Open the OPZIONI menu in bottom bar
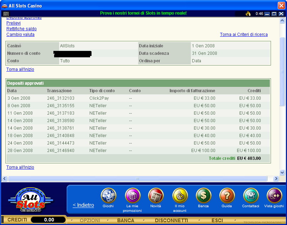The image size is (287, 225). 90,220
